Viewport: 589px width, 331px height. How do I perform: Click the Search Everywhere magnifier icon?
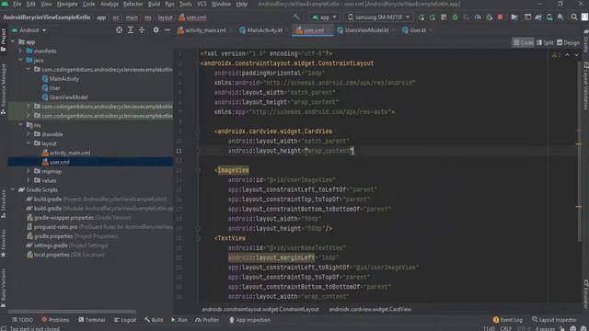(574, 17)
